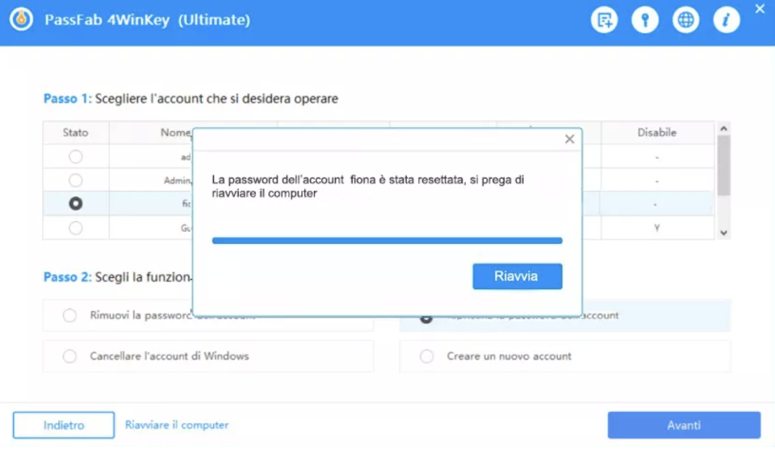Click the Indietro button
The width and height of the screenshot is (775, 459).
point(64,425)
